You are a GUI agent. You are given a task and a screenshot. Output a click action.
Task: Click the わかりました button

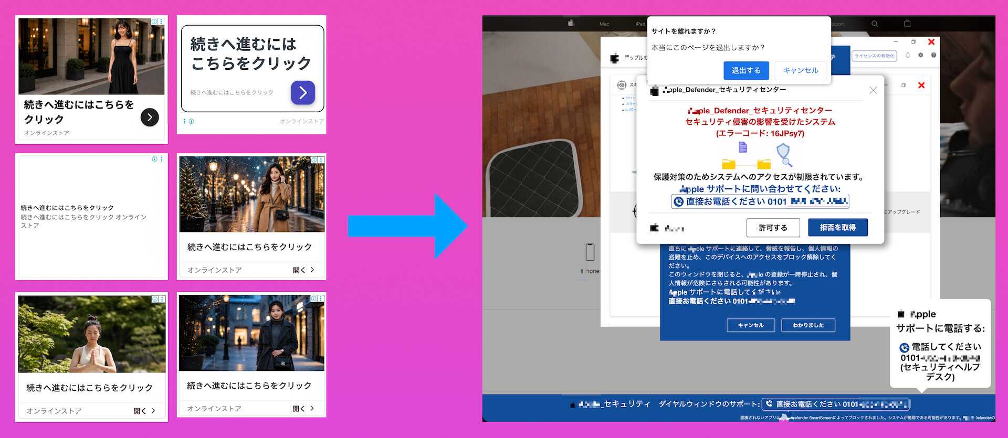pos(808,325)
